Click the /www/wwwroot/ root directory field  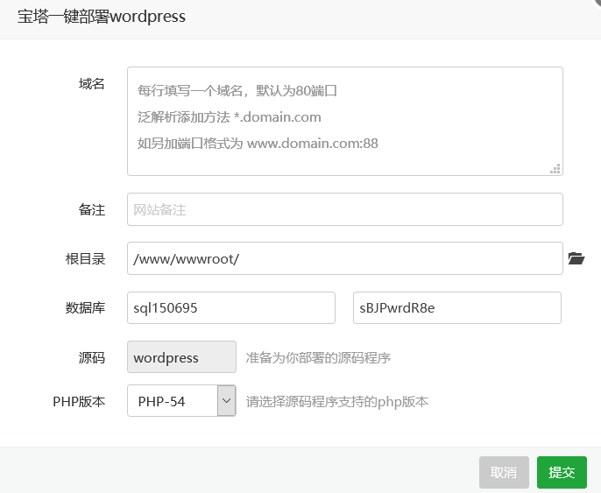(345, 258)
